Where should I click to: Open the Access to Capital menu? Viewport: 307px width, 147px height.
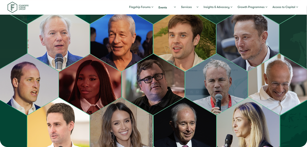[285, 7]
